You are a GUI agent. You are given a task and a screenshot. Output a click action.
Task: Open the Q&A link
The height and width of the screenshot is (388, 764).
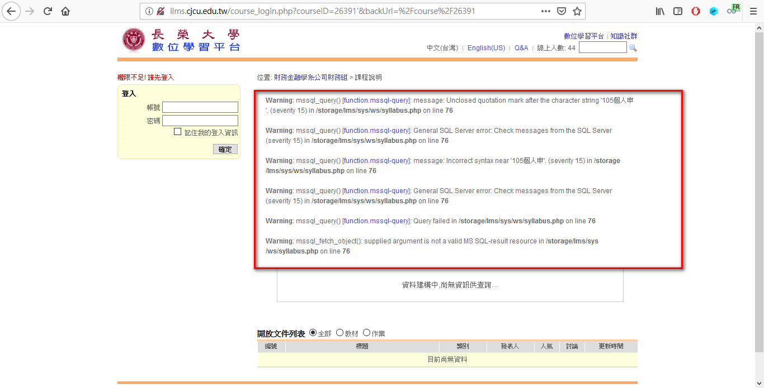click(x=521, y=48)
